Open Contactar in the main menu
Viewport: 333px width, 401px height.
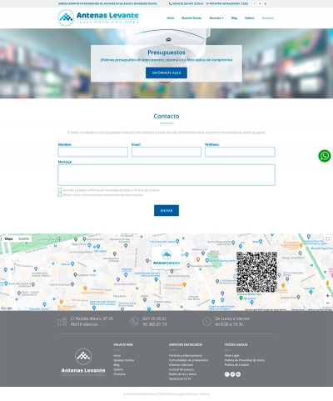tap(268, 18)
